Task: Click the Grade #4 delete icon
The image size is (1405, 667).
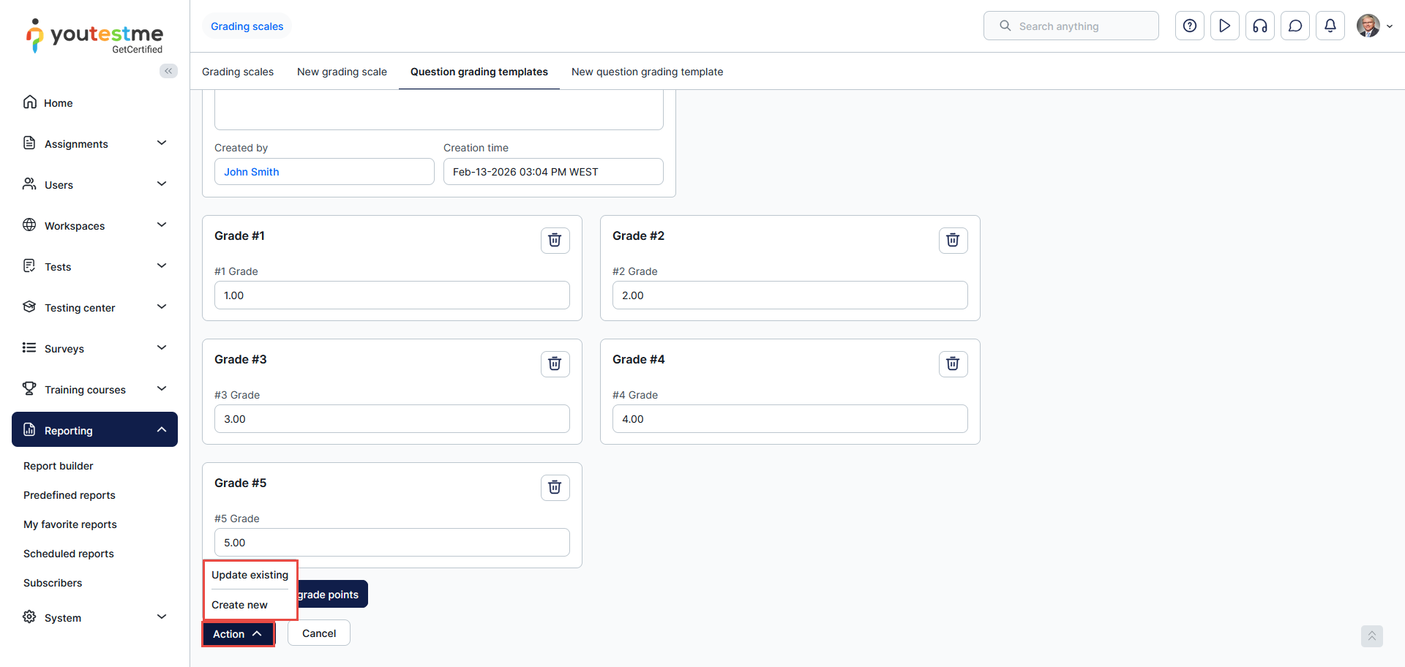Action: 953,363
